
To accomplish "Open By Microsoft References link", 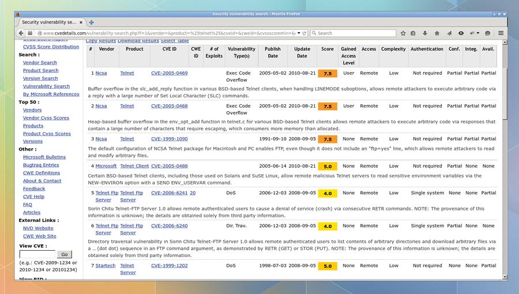I will pyautogui.click(x=51, y=94).
